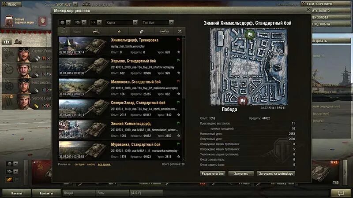Click file name replay_last_battle.wotreplay

point(128,47)
